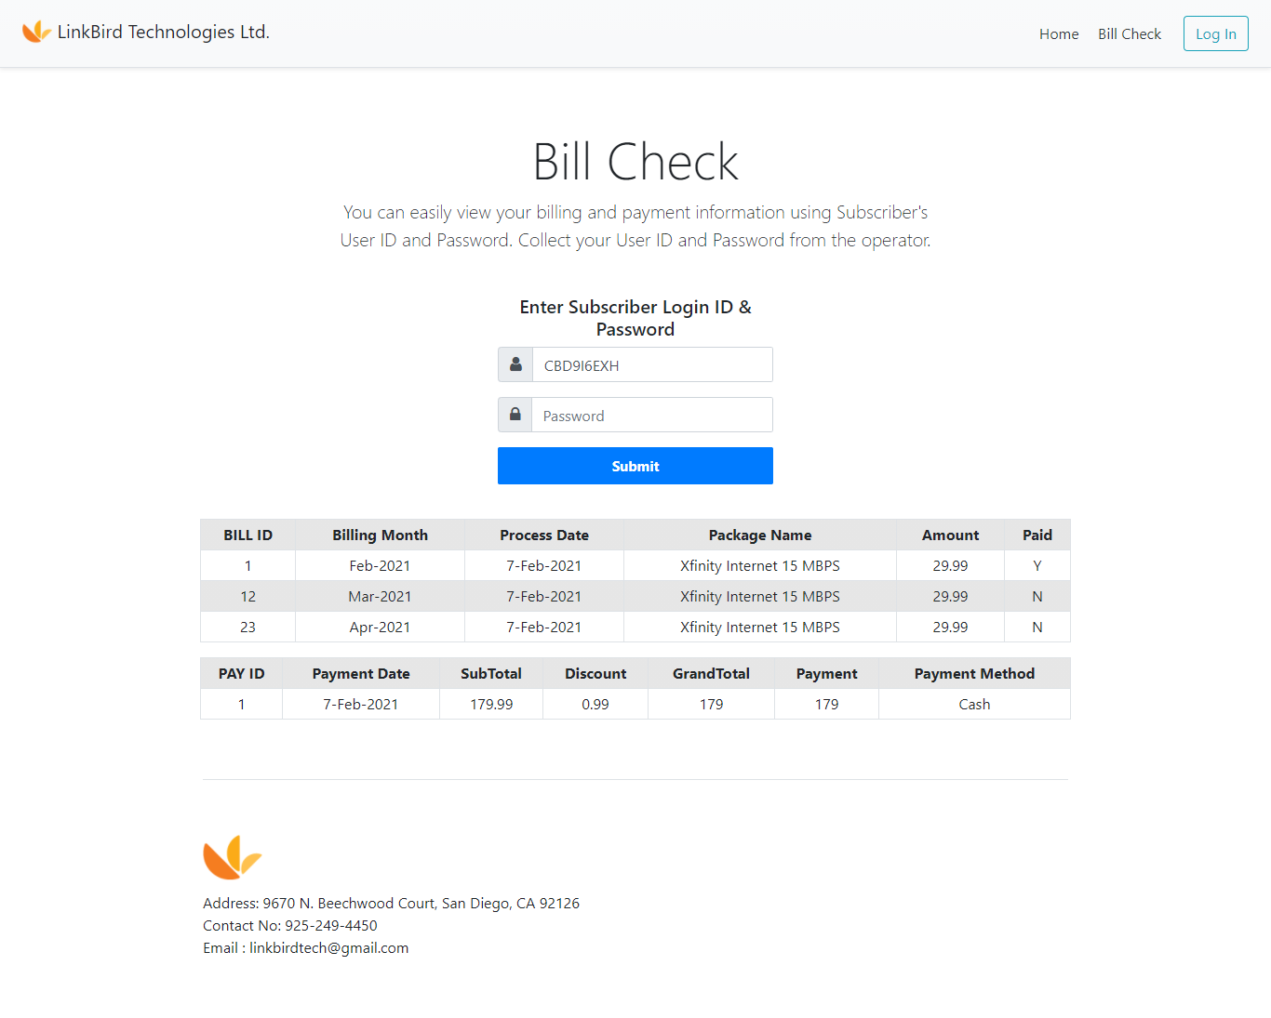The width and height of the screenshot is (1271, 1018).
Task: Click the Amount column header
Action: click(950, 535)
